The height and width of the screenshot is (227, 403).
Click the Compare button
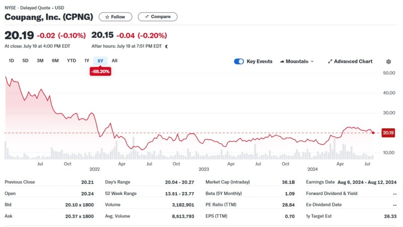(x=158, y=17)
